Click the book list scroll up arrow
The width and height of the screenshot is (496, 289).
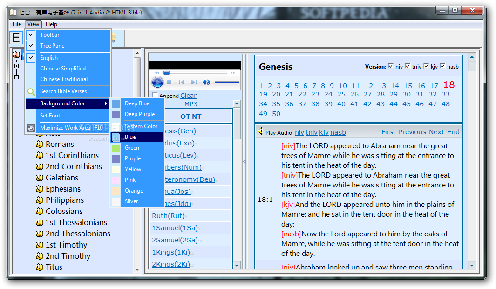237,104
